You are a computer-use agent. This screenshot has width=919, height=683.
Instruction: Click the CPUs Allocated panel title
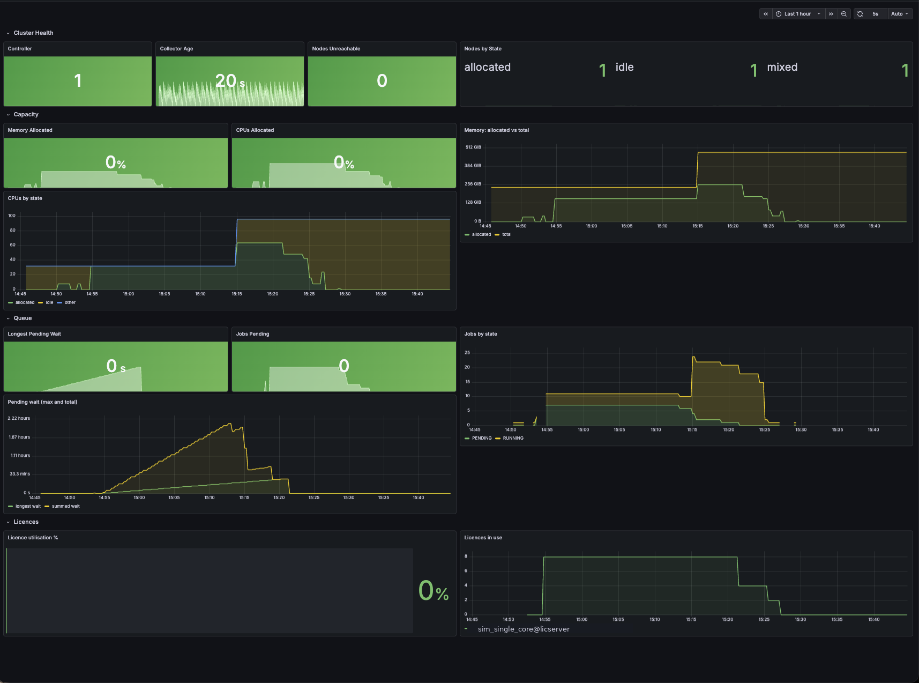(x=255, y=130)
